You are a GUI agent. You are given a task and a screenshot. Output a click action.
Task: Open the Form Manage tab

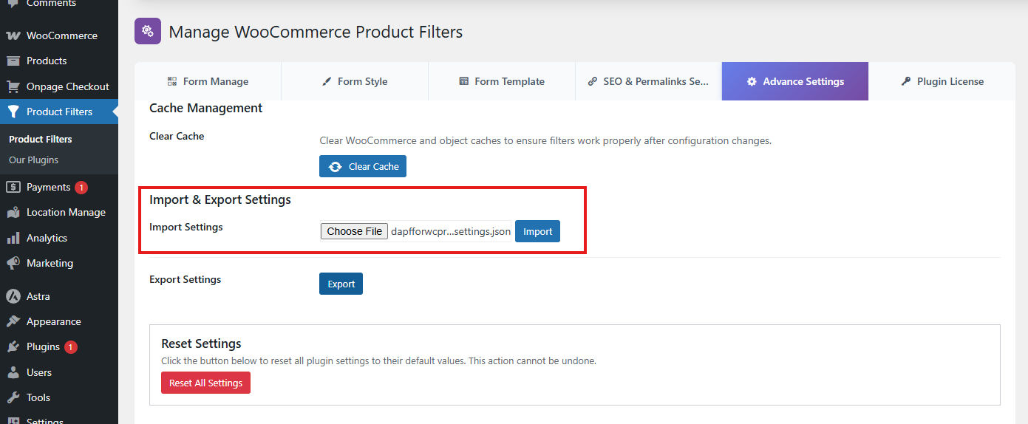point(208,81)
